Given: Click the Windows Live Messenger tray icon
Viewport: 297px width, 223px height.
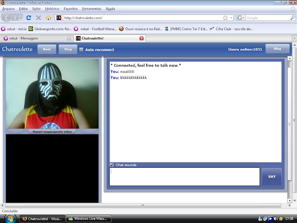Looking at the screenshot, I should pos(260,219).
